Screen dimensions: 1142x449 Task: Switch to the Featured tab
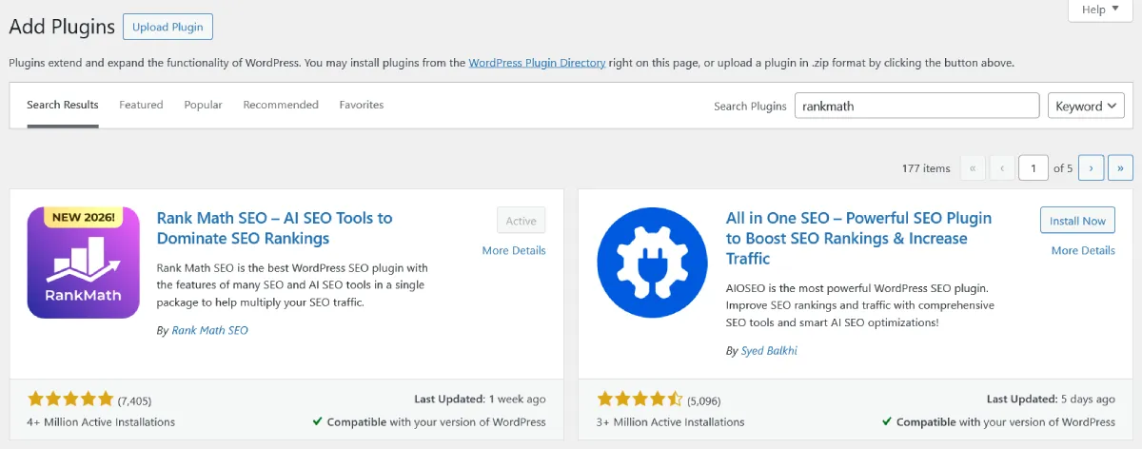[141, 105]
